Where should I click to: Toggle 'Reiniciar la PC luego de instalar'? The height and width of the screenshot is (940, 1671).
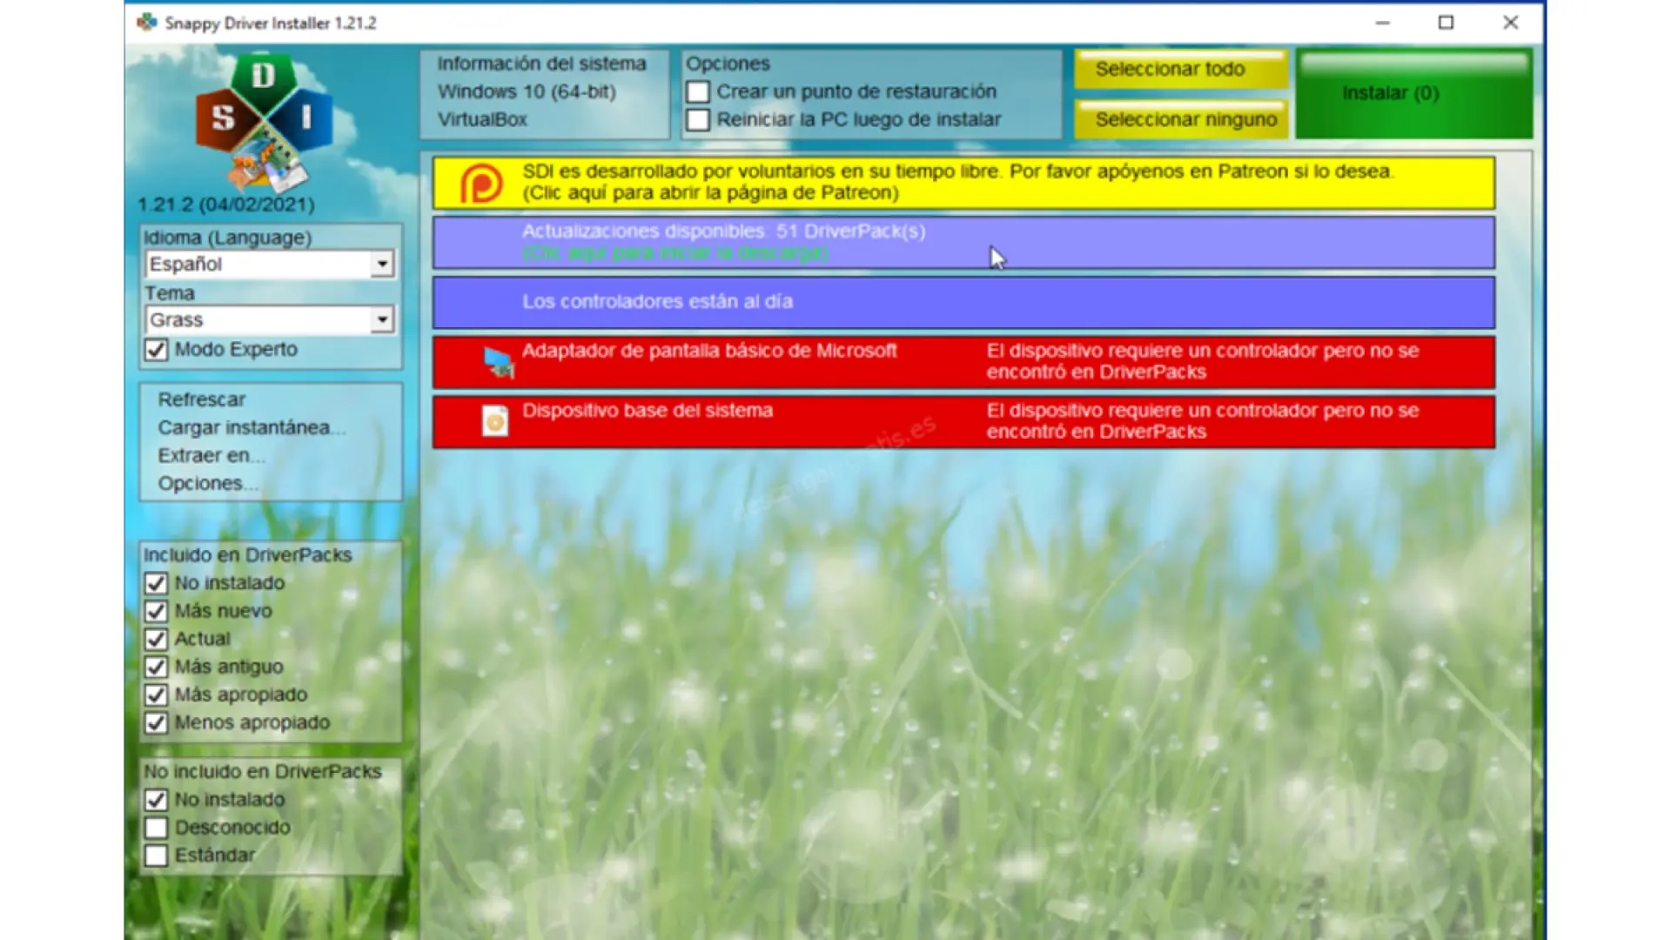(698, 120)
